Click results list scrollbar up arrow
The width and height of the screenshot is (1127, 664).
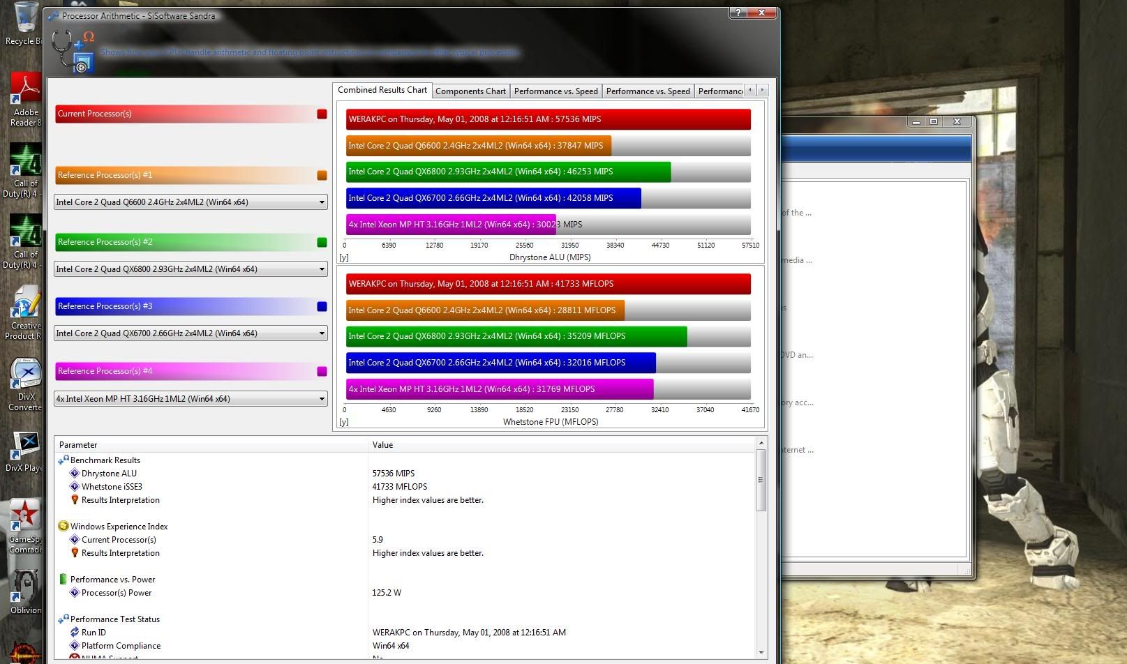tap(761, 443)
